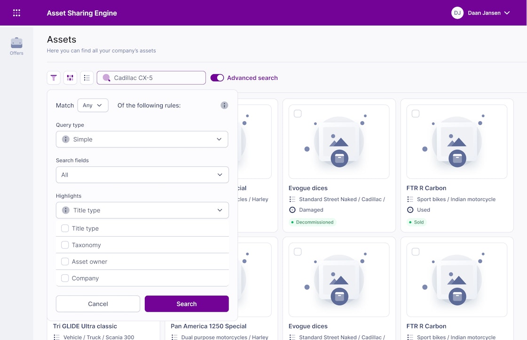The width and height of the screenshot is (527, 340).
Task: Click the Cadillac CX-5 search field
Action: tap(151, 78)
